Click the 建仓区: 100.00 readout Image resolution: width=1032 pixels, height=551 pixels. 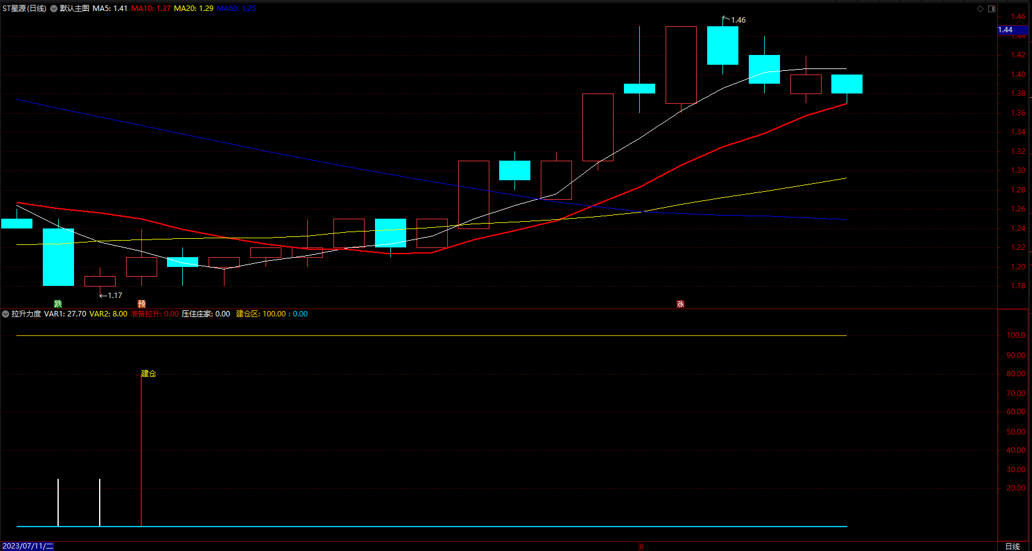click(x=261, y=314)
